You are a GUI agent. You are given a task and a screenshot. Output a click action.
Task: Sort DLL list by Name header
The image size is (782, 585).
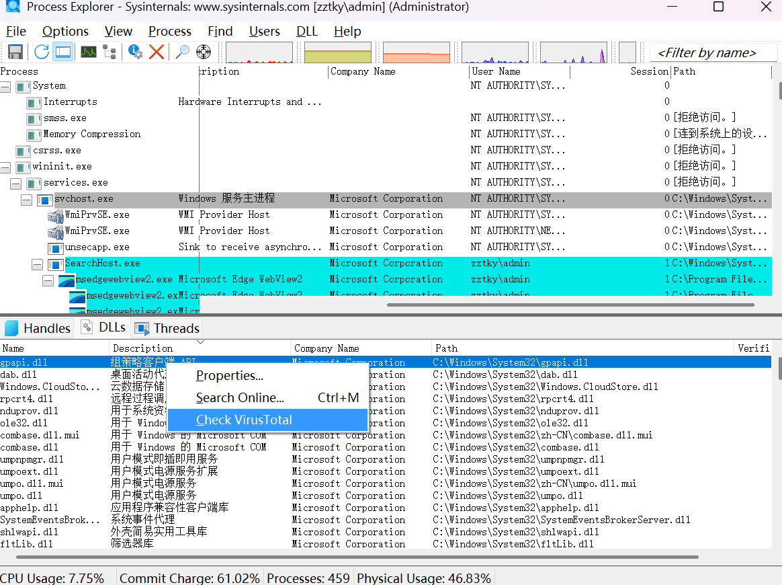(54, 348)
